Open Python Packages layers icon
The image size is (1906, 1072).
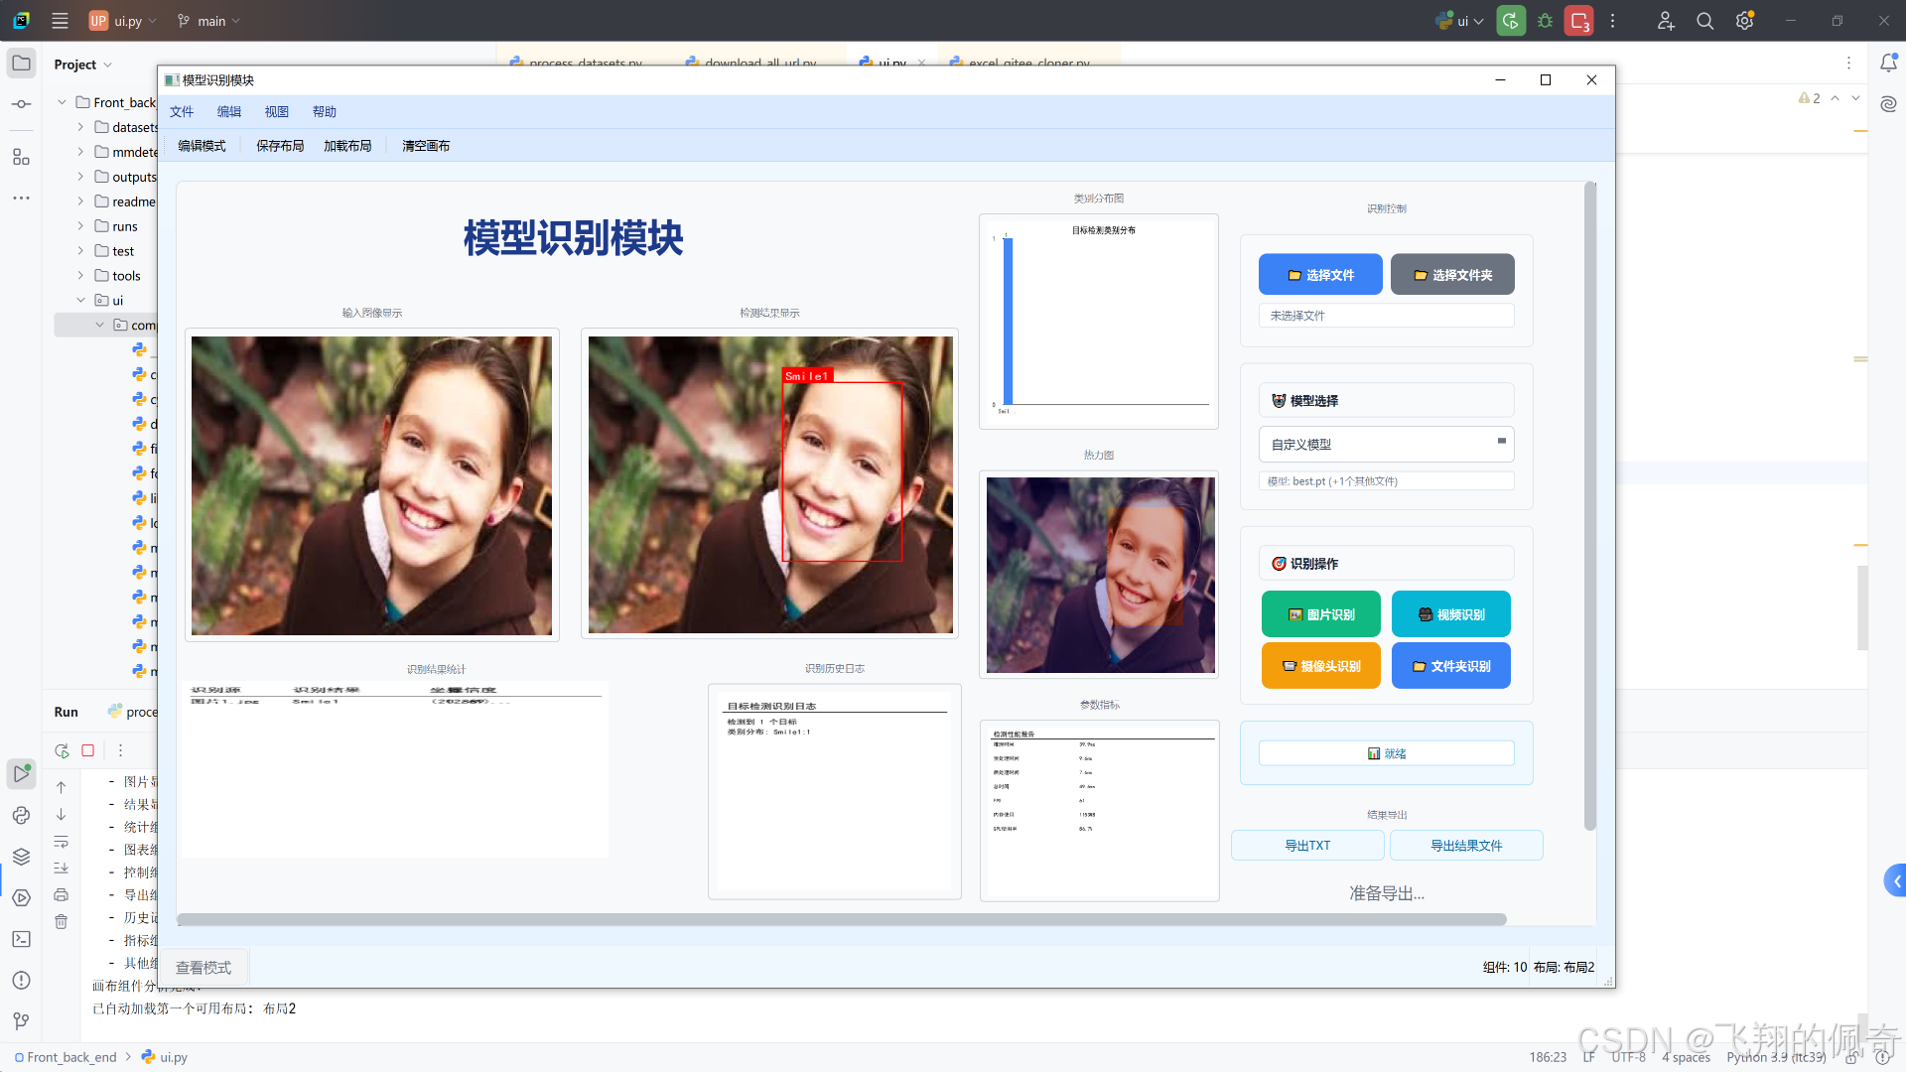(21, 856)
